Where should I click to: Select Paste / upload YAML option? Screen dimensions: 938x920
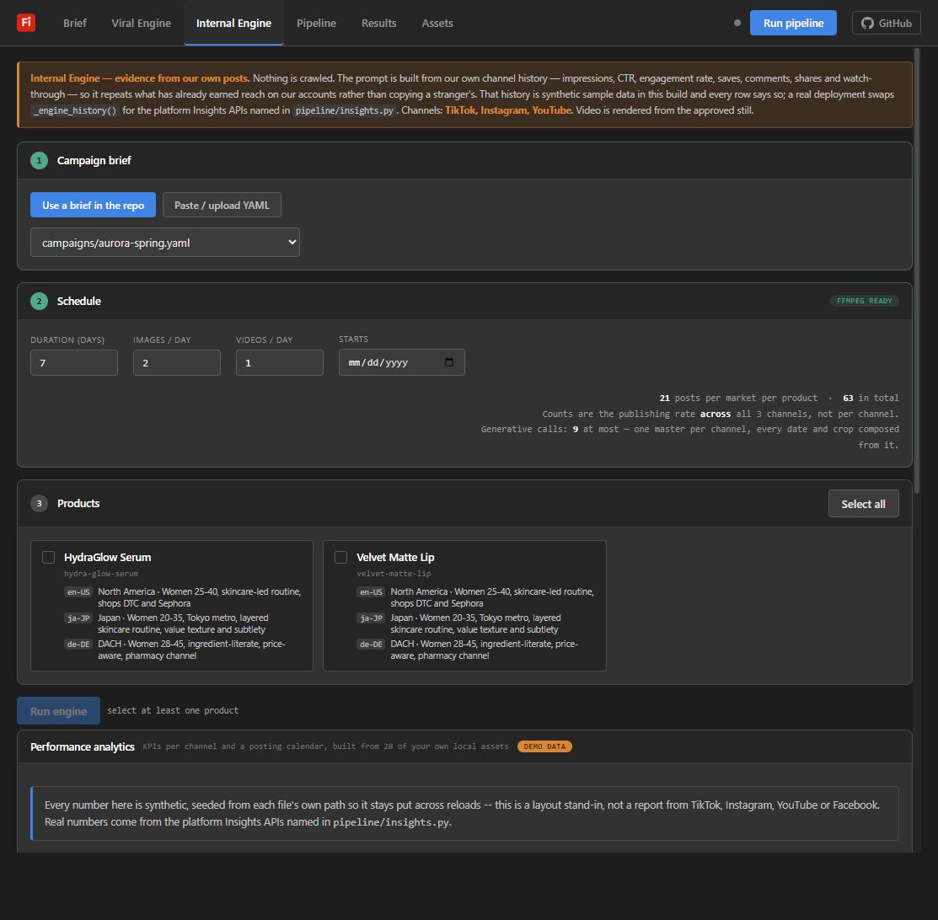pyautogui.click(x=222, y=206)
